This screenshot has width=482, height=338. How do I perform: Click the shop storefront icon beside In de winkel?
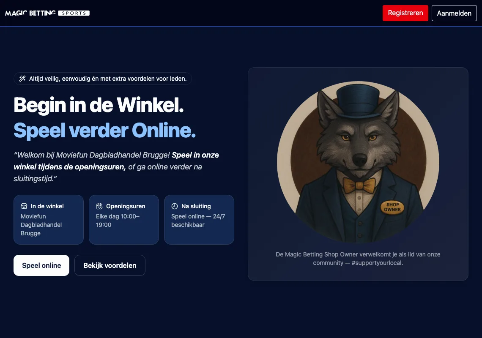[x=24, y=206]
